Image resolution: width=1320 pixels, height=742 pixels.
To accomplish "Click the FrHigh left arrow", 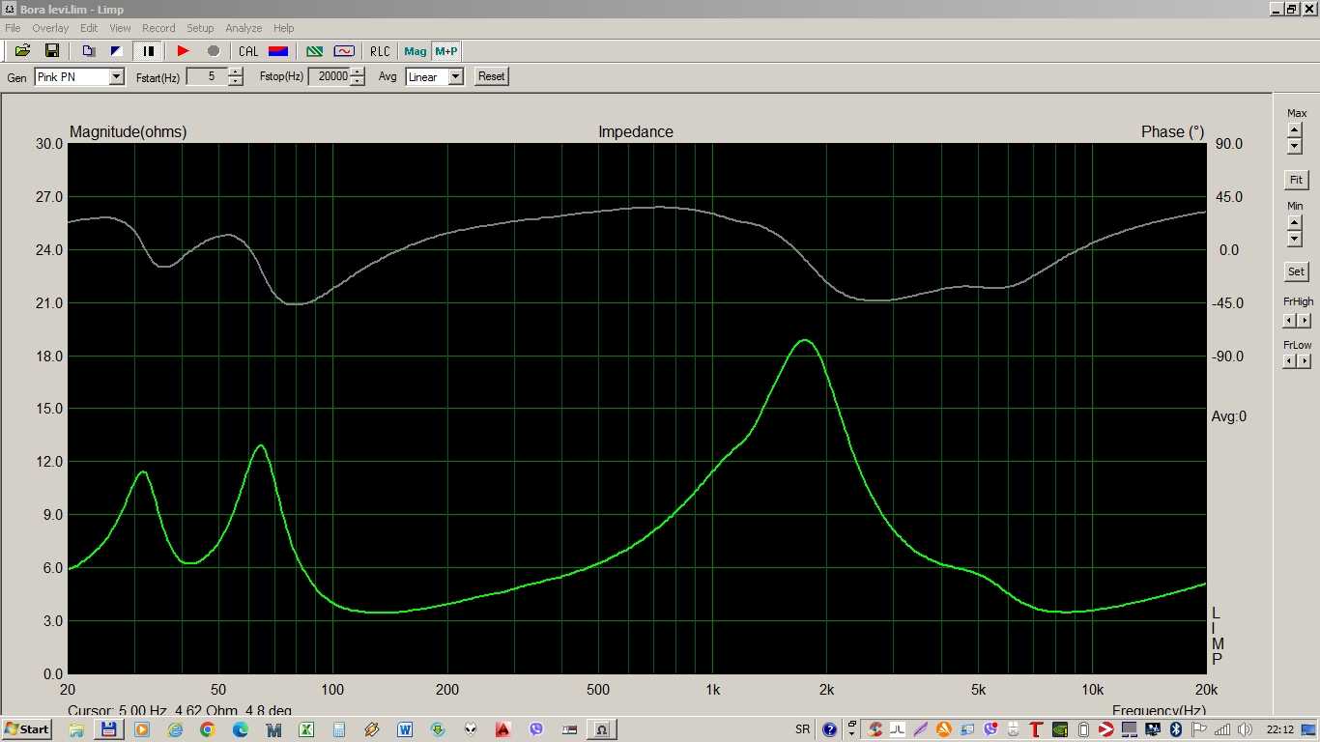I will coord(1290,320).
